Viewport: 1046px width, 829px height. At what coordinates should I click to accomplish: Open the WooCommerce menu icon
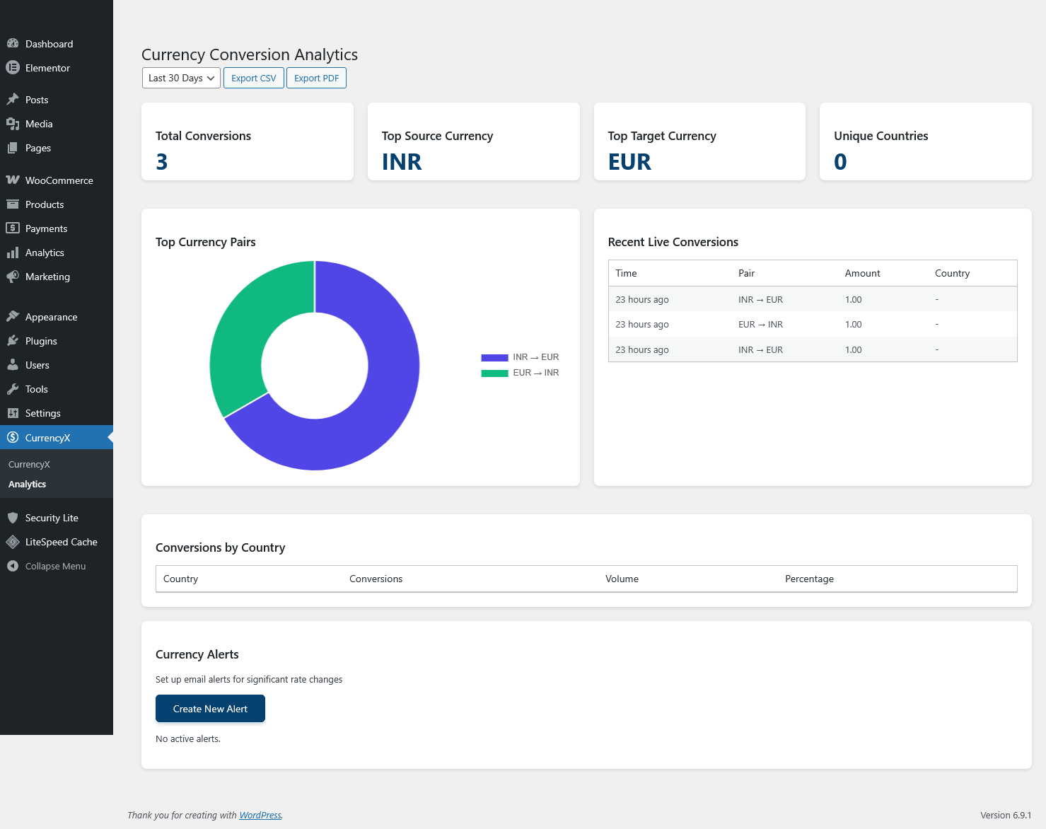click(13, 180)
